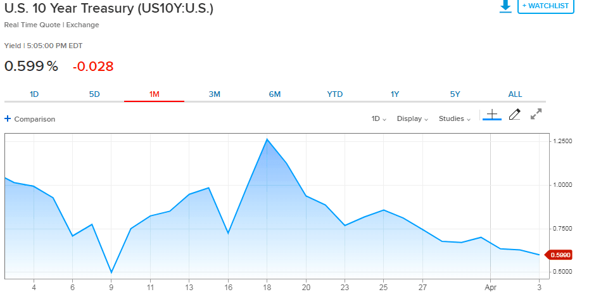
Task: Add the security to Watchlist
Action: 545,6
